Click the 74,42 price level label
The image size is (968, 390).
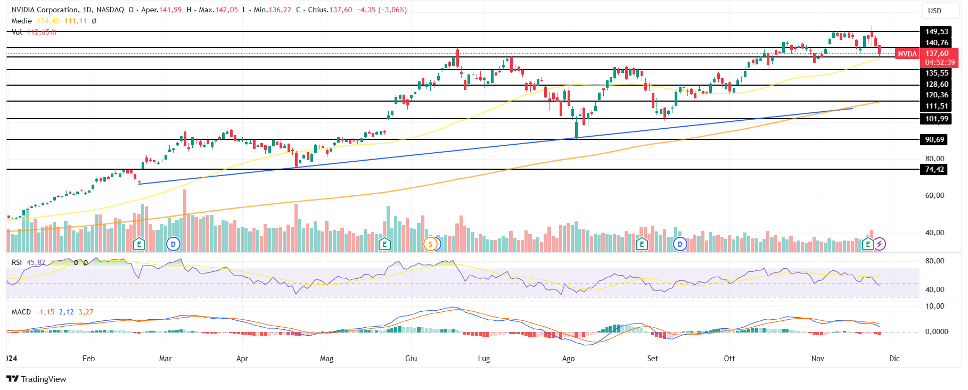934,169
